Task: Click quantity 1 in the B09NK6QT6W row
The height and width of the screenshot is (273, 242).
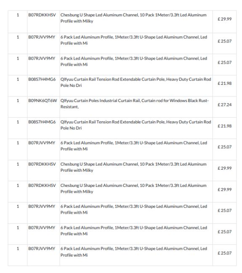Action: [x=18, y=101]
